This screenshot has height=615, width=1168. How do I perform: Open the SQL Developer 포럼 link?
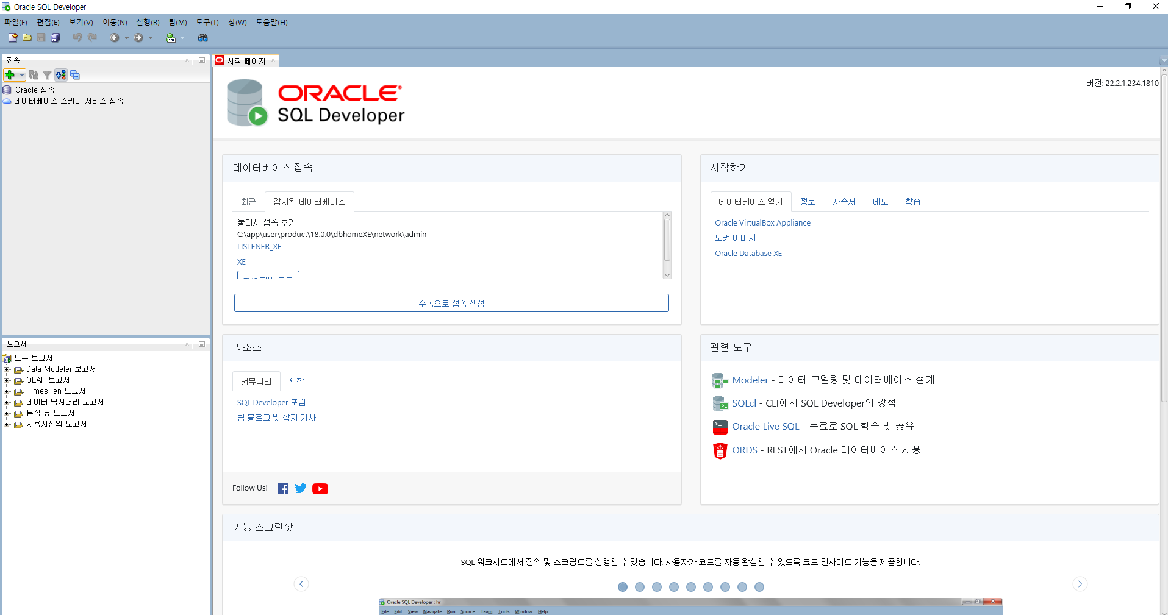click(271, 403)
